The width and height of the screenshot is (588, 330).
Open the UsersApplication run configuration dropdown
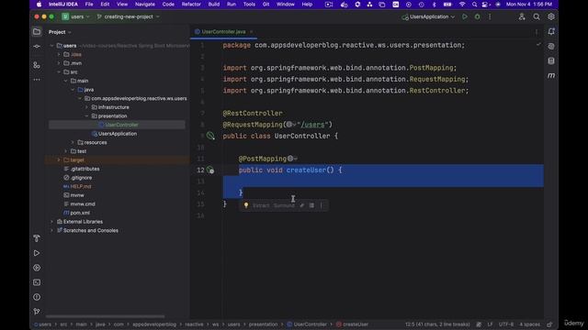[428, 16]
